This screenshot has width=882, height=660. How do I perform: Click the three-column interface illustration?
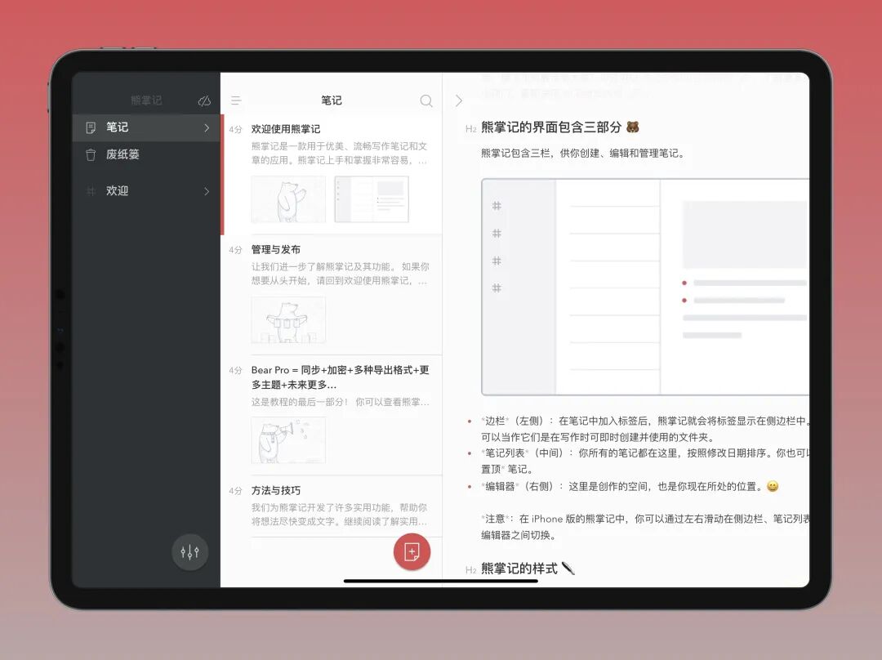(645, 287)
